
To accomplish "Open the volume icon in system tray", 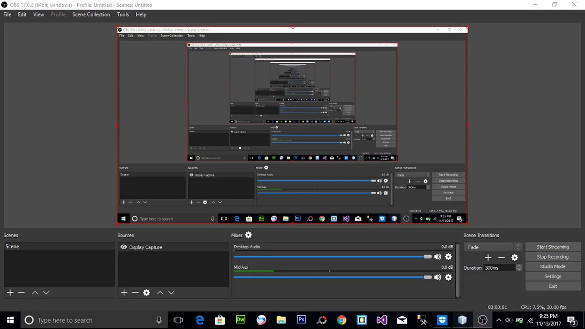I will coord(509,320).
